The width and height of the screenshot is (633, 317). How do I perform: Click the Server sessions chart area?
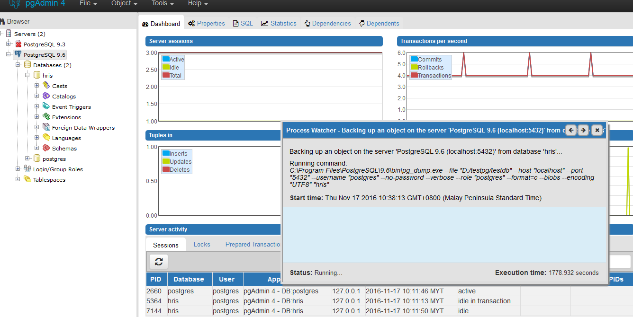270,87
